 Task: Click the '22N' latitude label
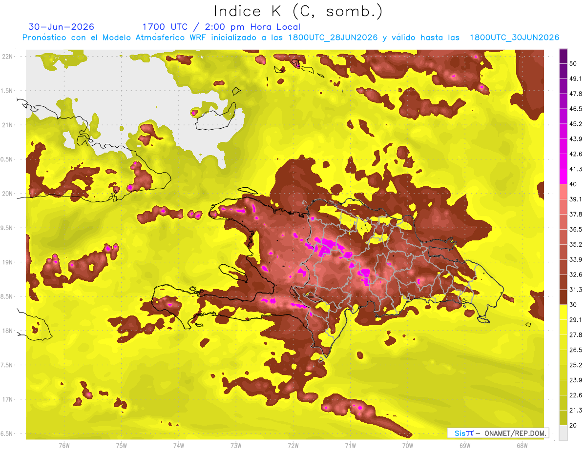click(x=8, y=57)
